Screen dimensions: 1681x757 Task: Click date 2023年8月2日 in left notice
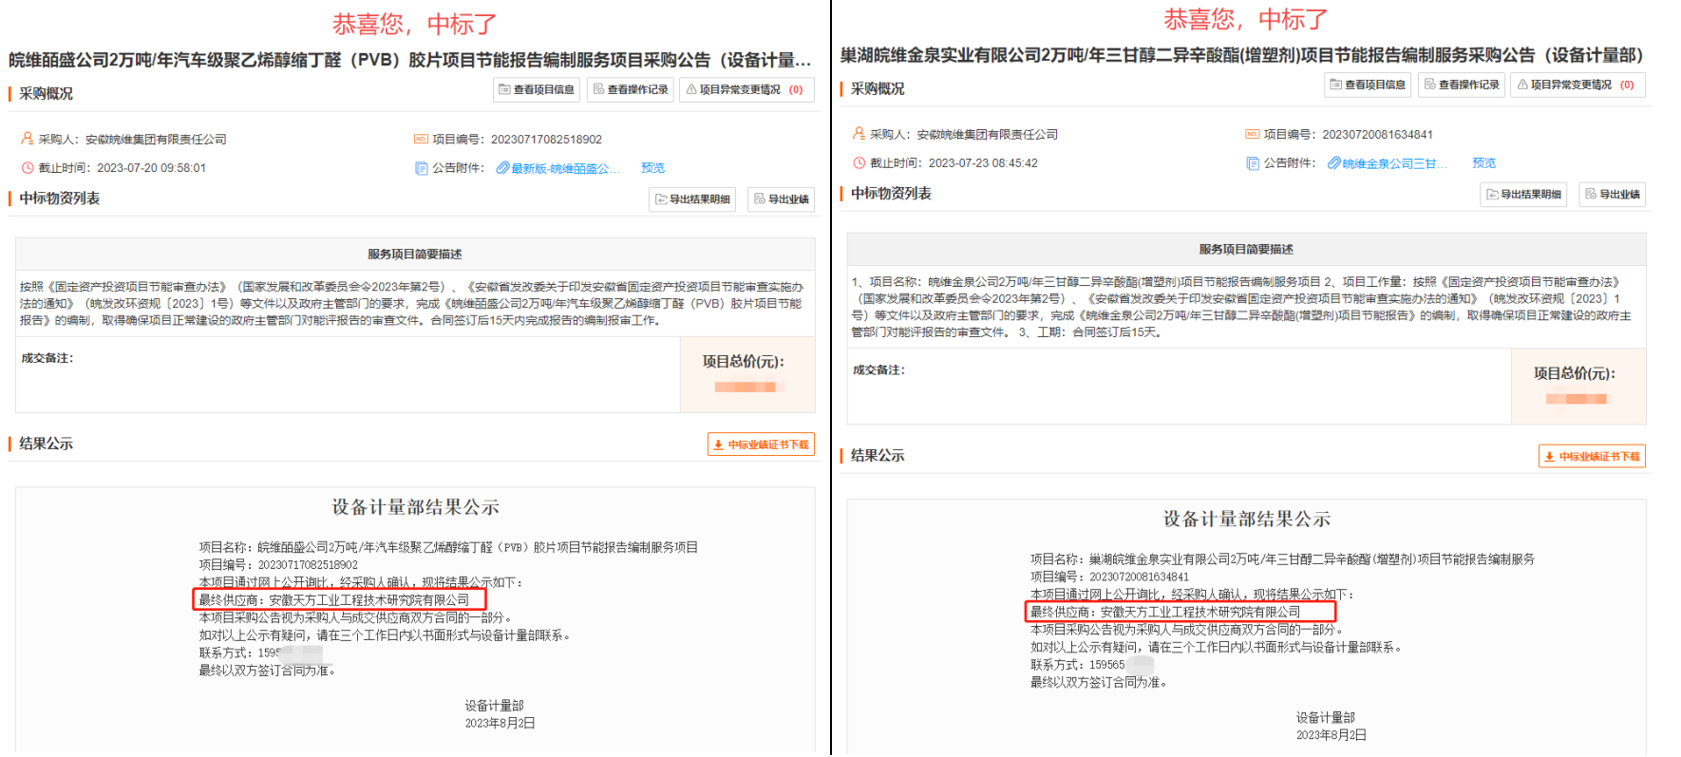pyautogui.click(x=500, y=724)
